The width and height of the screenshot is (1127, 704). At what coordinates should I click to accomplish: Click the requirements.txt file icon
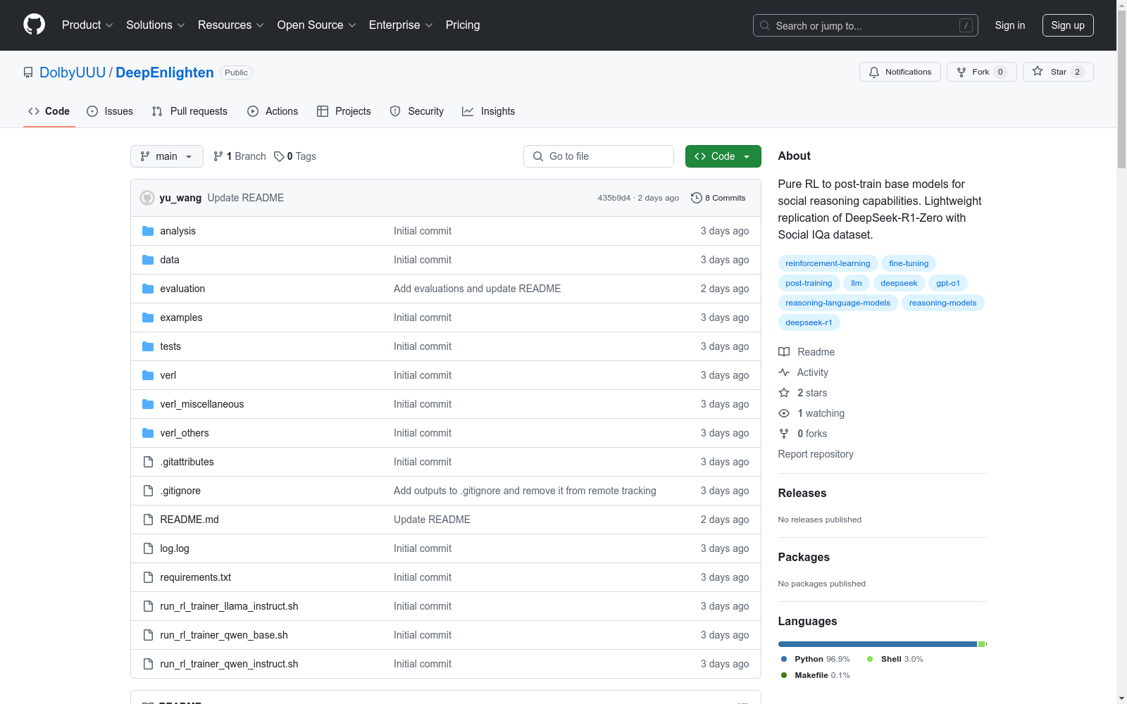(x=148, y=577)
